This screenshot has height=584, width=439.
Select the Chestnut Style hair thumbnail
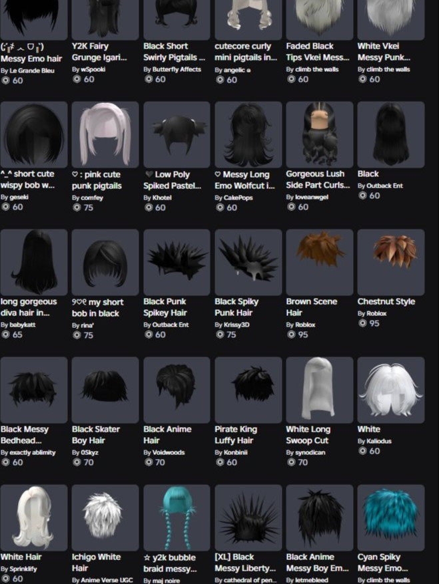click(391, 262)
